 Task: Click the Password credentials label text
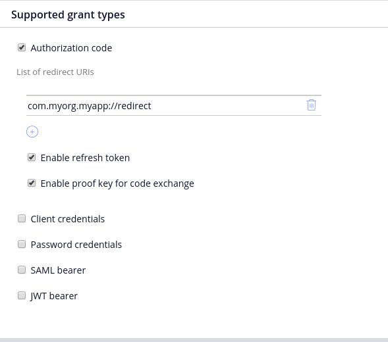[x=76, y=245]
